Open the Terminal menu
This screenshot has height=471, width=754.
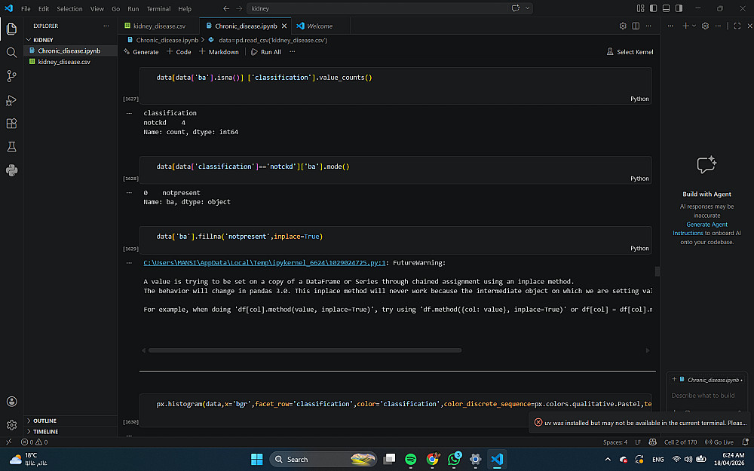[158, 9]
